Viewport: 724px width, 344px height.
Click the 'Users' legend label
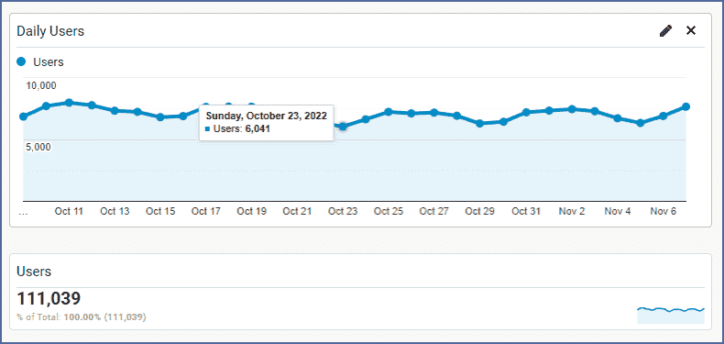(x=49, y=62)
